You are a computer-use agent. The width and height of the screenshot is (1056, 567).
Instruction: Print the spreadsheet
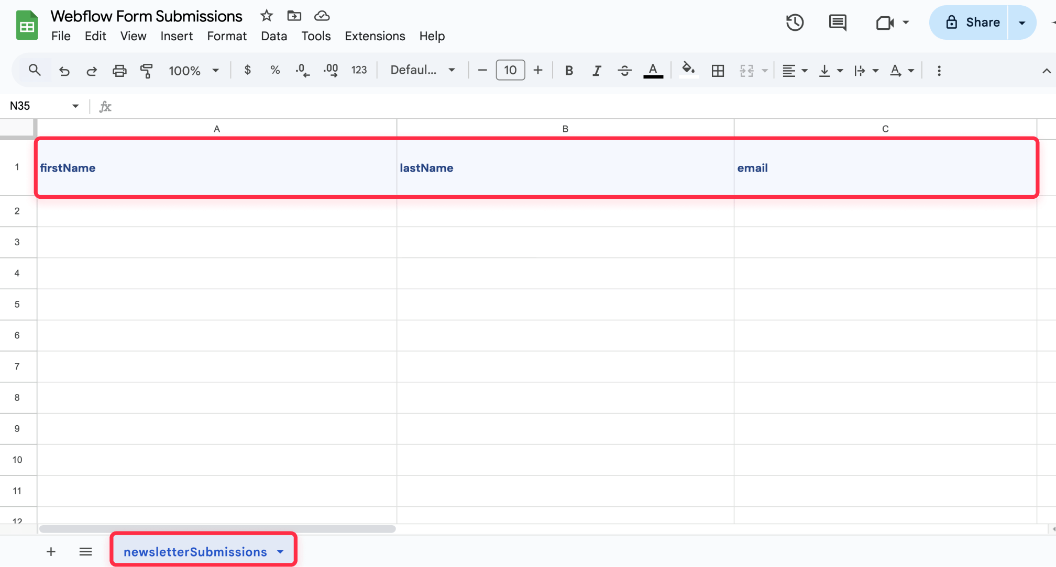coord(119,70)
